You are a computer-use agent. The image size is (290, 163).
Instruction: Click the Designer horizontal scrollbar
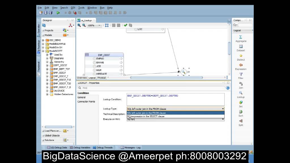pos(58,127)
